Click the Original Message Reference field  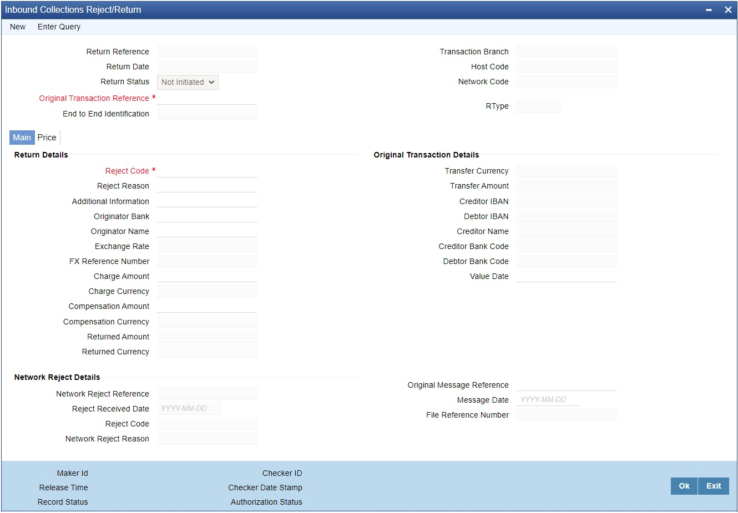pos(567,385)
